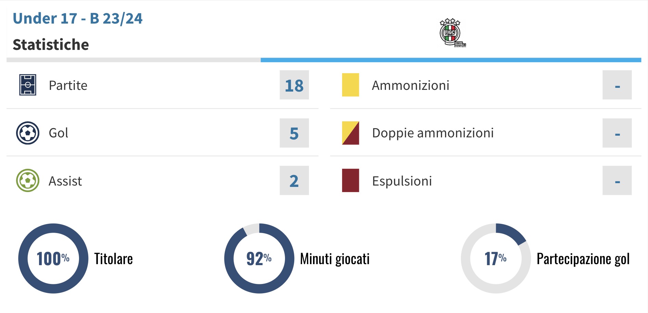Screen dimensions: 648x313
Task: Click the 17% Partecipazione gol donut chart
Action: tap(496, 258)
